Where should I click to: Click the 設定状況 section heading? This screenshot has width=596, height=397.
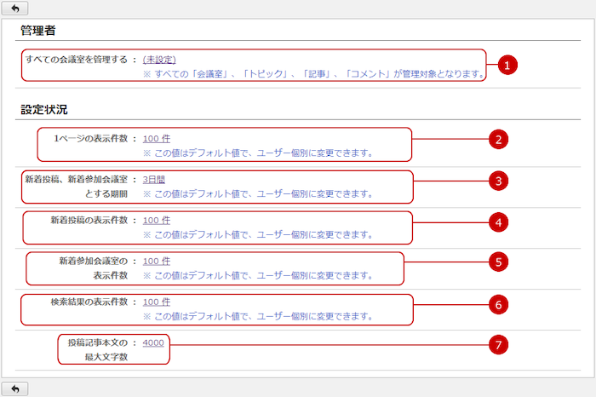coord(44,110)
